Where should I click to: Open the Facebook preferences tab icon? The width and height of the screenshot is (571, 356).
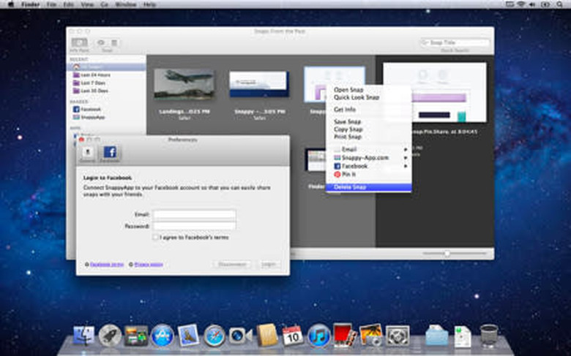110,152
